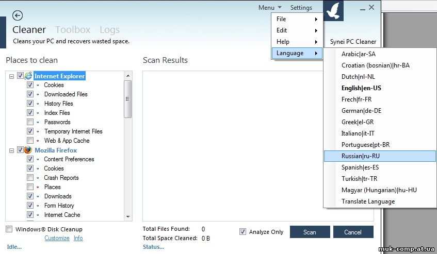Enable Windows Disk Cleanup checkbox
This screenshot has width=437, height=254.
point(9,229)
